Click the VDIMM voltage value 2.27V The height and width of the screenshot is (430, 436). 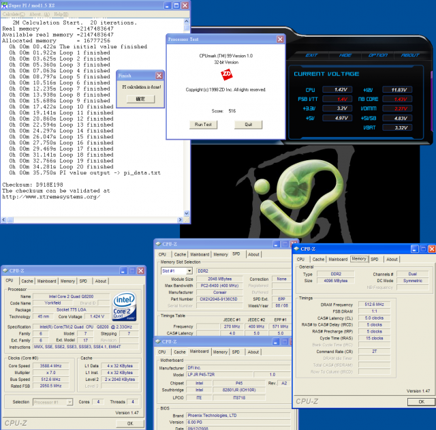coord(397,108)
